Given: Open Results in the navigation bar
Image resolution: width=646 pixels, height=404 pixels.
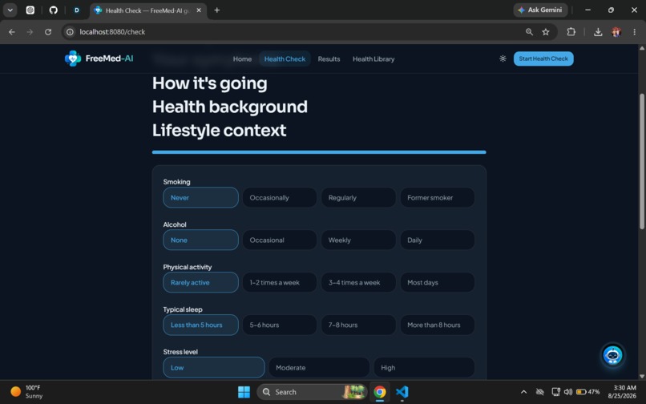Looking at the screenshot, I should (329, 59).
